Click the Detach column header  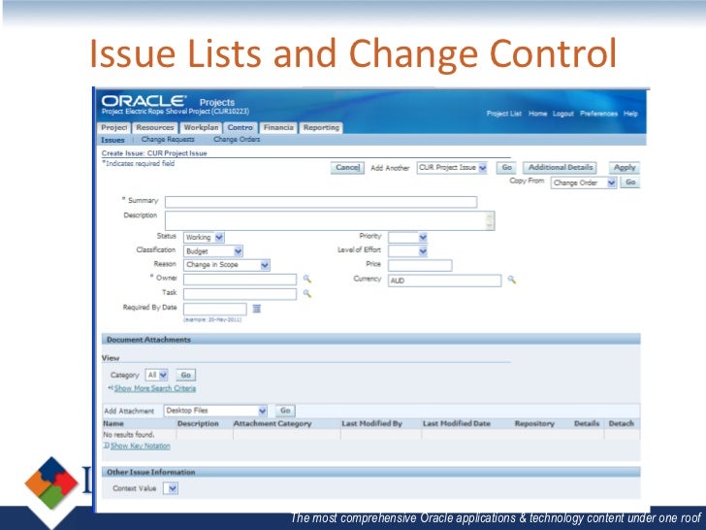click(622, 423)
